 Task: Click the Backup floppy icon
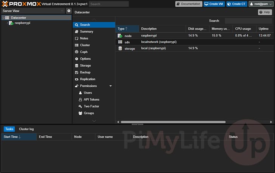[x=76, y=72]
